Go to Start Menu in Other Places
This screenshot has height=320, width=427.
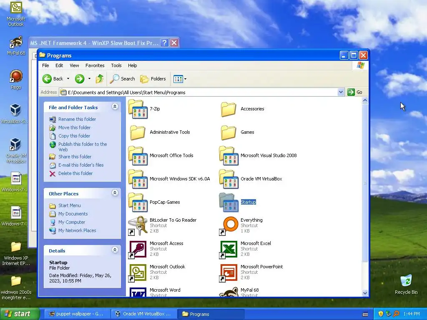[x=70, y=205]
